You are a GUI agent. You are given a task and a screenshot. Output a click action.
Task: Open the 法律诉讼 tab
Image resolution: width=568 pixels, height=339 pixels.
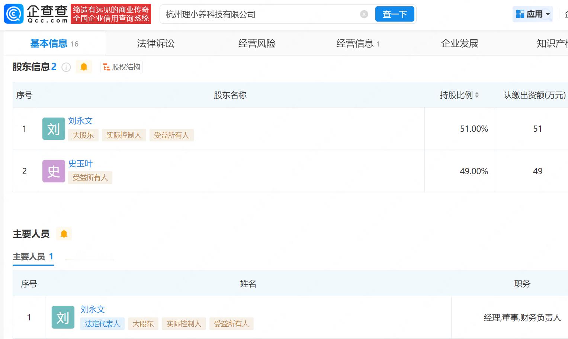pyautogui.click(x=155, y=44)
